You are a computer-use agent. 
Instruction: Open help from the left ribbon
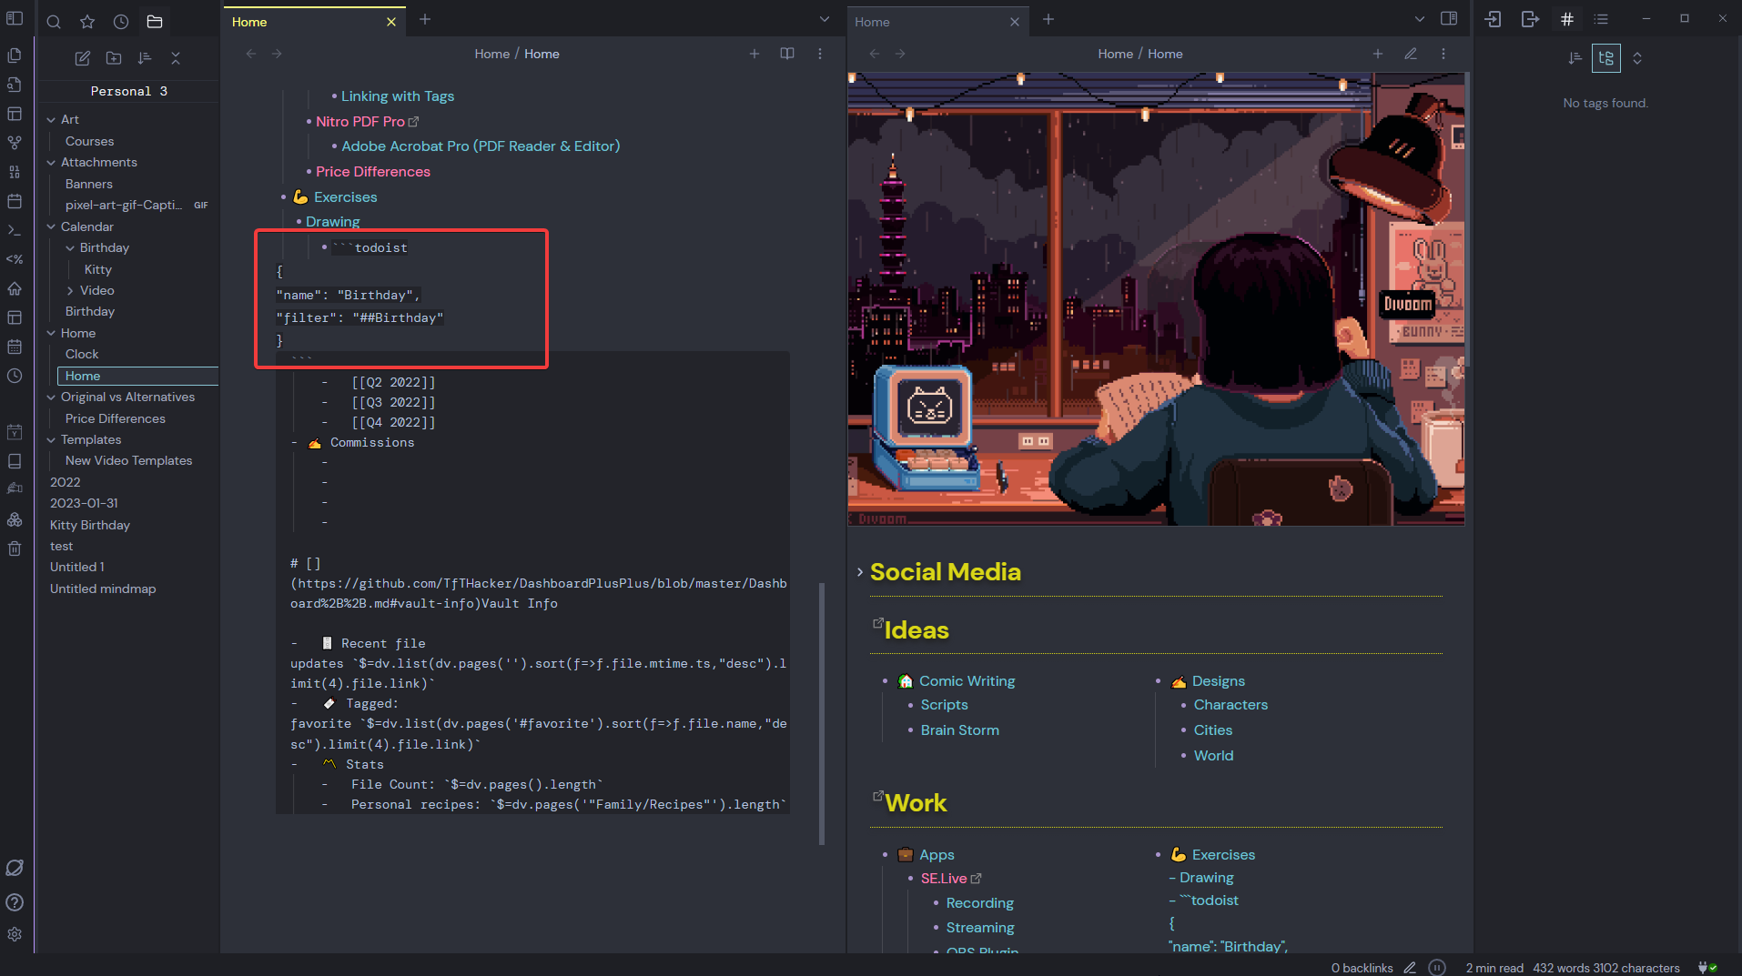15,901
